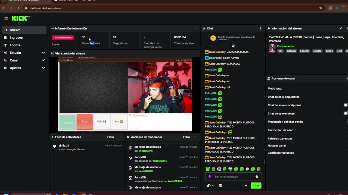Pick the angry square-face emote in quick row
Image resolution: width=348 pixels, height=195 pixels.
pyautogui.click(x=213, y=169)
